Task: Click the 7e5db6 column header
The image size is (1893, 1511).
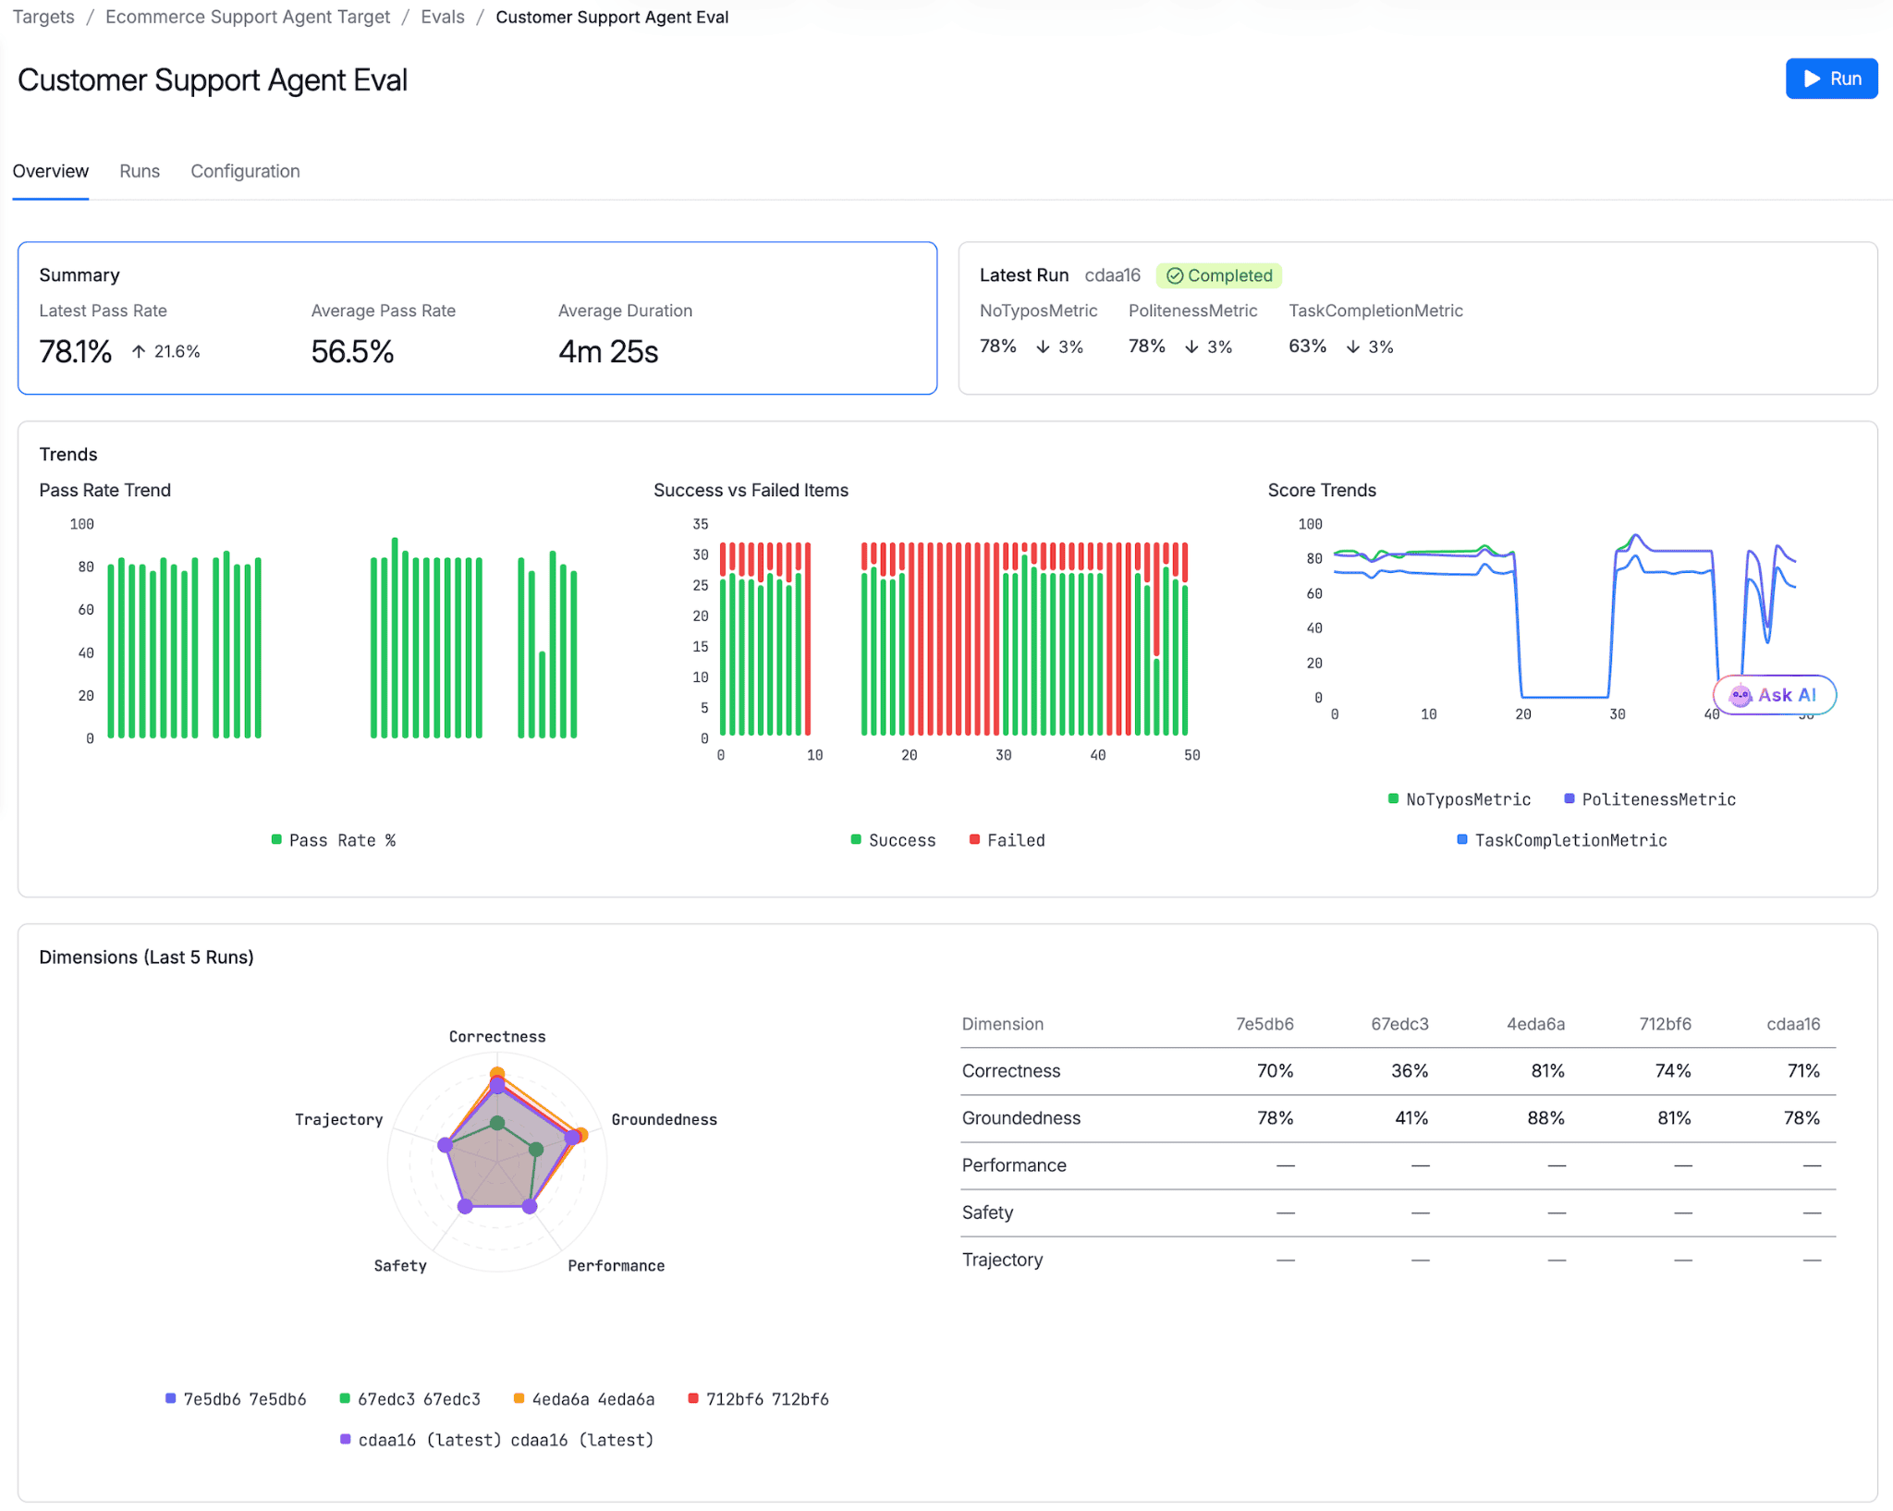Action: coord(1264,1024)
